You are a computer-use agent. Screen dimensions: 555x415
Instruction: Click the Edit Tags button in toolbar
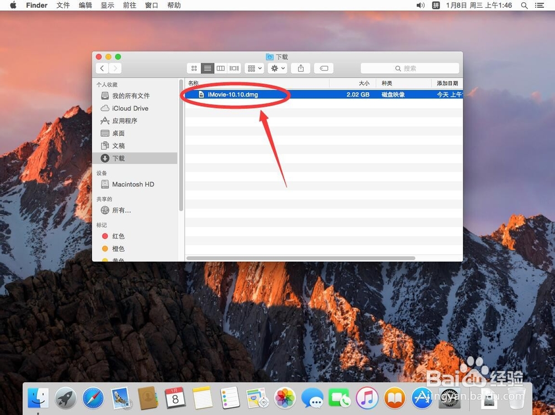pos(324,68)
